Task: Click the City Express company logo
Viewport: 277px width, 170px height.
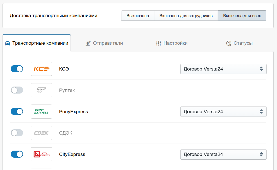Action: pos(42,155)
